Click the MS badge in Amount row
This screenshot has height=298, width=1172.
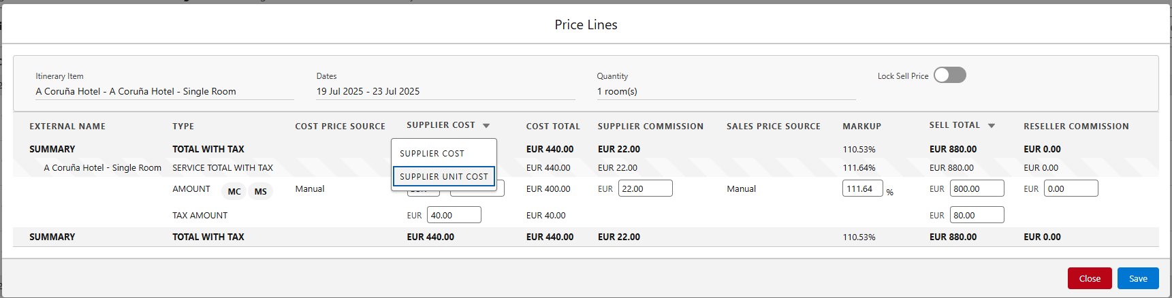pyautogui.click(x=260, y=192)
